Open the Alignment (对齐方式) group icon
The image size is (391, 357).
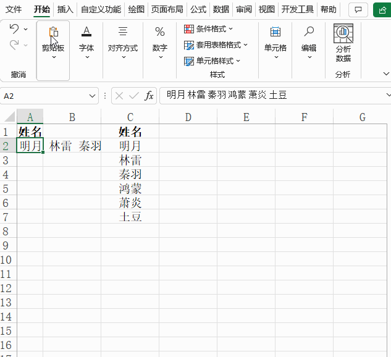(x=123, y=31)
